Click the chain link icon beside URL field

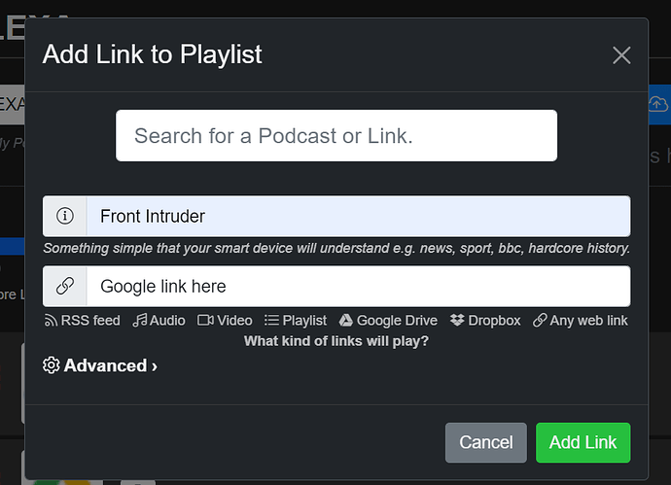[65, 286]
